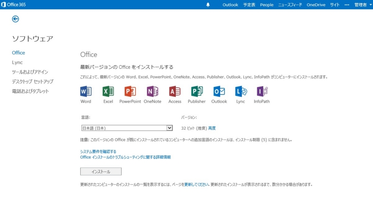
Task: Click the Excel app icon
Action: (x=108, y=91)
